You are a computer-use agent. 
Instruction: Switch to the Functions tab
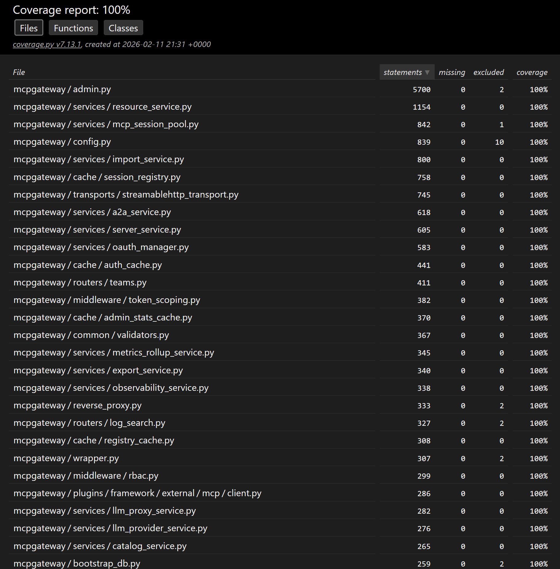coord(73,28)
